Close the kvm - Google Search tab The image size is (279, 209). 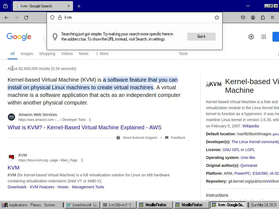tap(69, 6)
